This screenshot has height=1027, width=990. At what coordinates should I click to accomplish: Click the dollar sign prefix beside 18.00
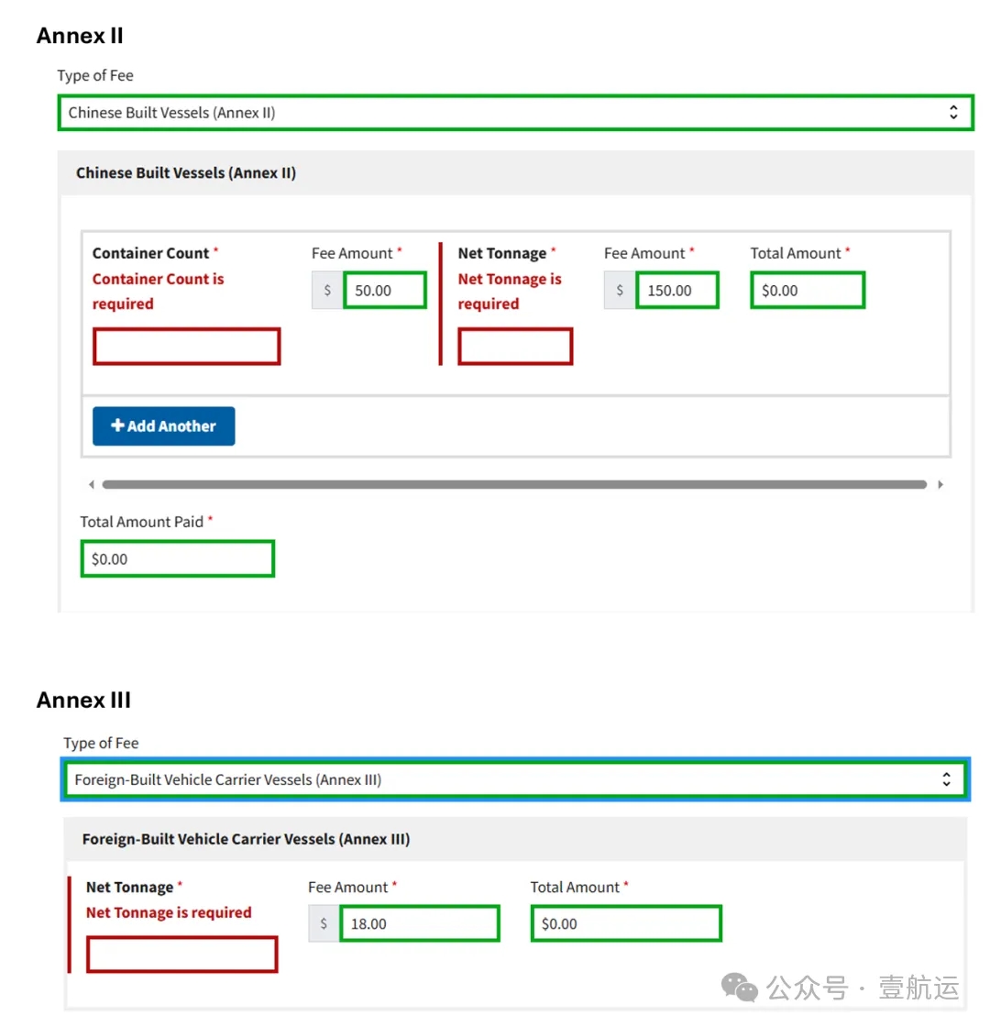[324, 923]
